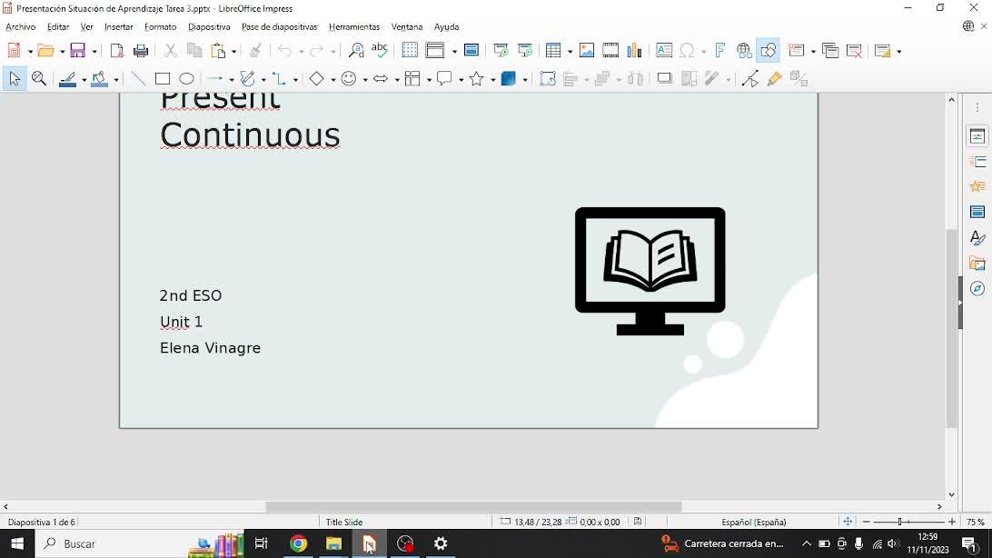This screenshot has width=992, height=558.
Task: Open the Diapositiva menu
Action: click(x=209, y=27)
